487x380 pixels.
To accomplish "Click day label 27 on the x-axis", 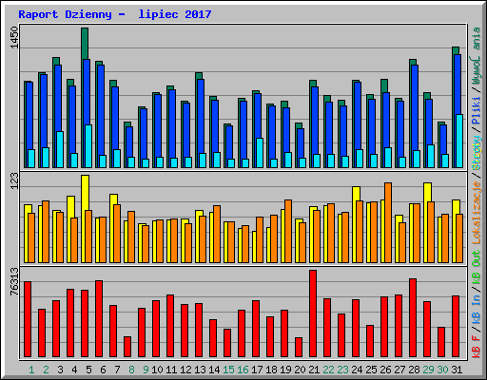I will pyautogui.click(x=399, y=370).
